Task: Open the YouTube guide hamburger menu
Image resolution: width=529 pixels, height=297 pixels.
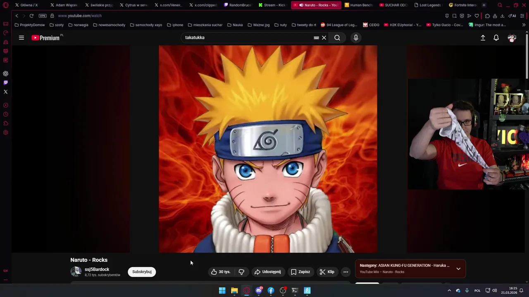Action: 21,38
